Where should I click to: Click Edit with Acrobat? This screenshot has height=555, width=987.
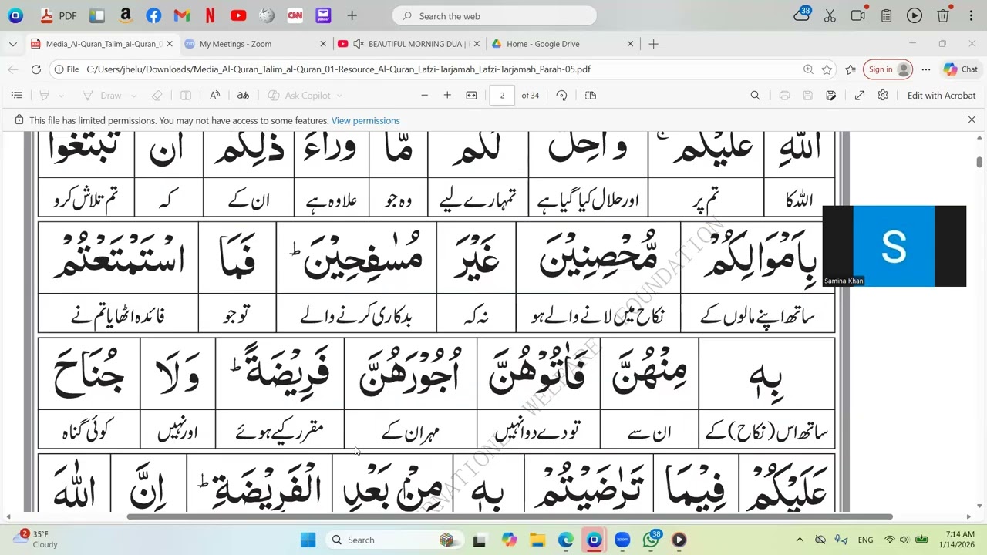pyautogui.click(x=942, y=96)
